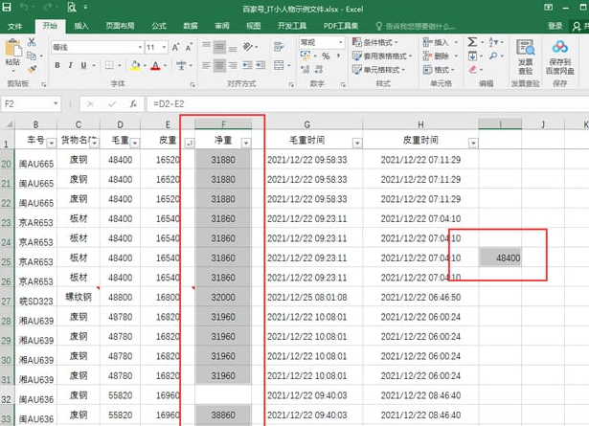The height and width of the screenshot is (426, 589).
Task: Launch the 发票查验 invoice check tool
Action: coord(525,57)
